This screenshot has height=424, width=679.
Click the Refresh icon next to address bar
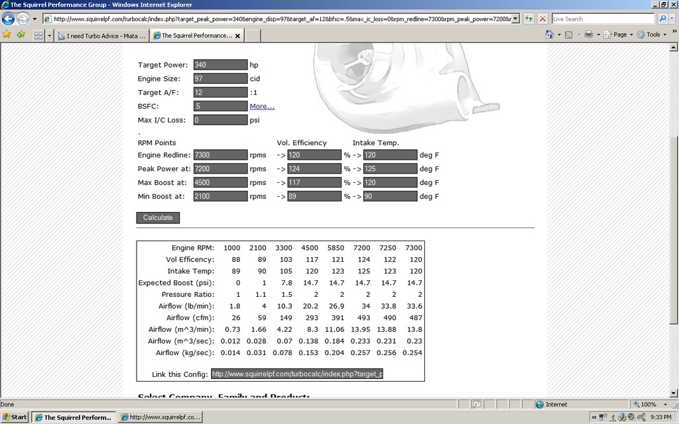point(528,18)
